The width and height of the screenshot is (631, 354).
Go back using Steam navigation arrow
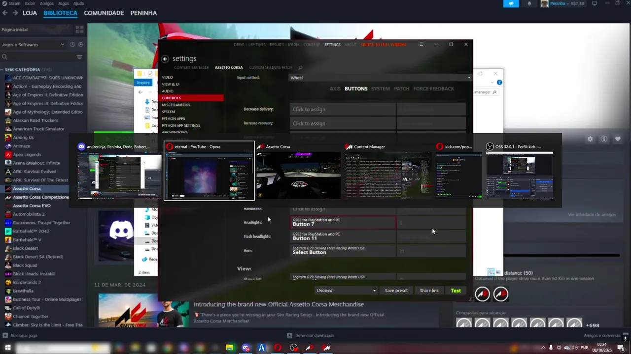click(x=5, y=13)
